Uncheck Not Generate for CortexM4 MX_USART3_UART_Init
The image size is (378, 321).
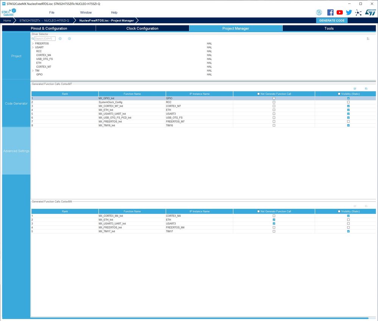click(x=274, y=224)
